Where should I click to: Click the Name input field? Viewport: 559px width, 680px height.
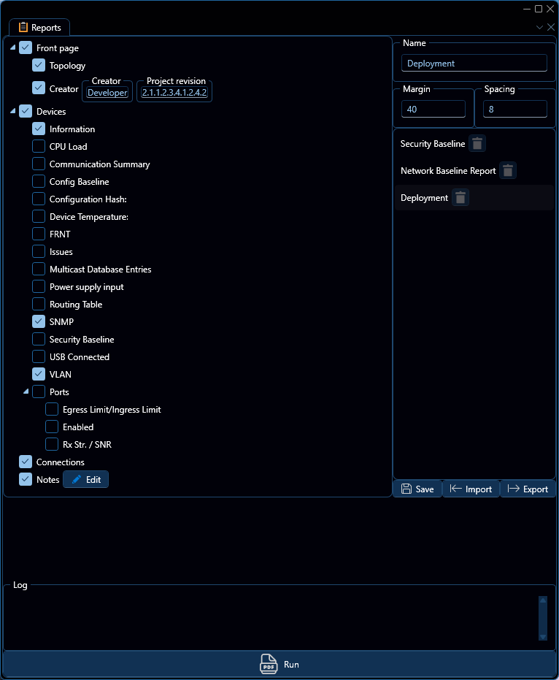[474, 64]
